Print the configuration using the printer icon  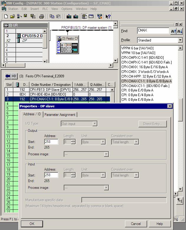42,16
